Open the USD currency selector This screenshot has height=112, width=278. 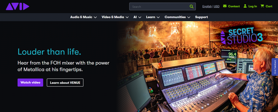[x=217, y=7]
